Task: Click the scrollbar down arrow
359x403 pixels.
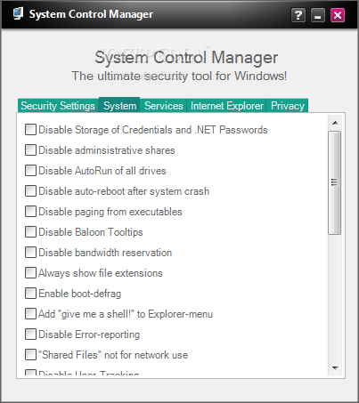Action: 335,368
